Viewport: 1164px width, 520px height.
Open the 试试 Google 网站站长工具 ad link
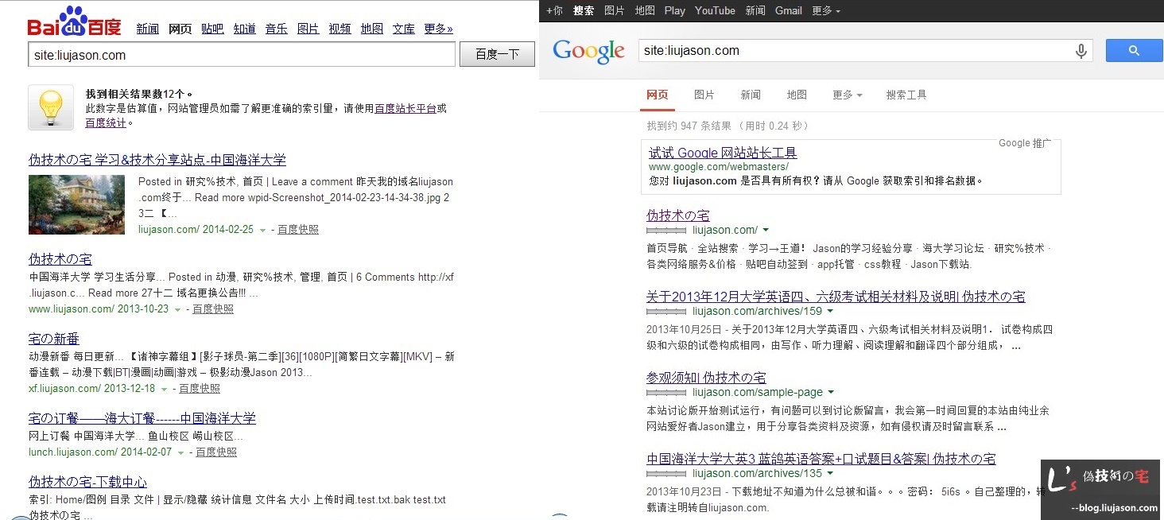[723, 153]
